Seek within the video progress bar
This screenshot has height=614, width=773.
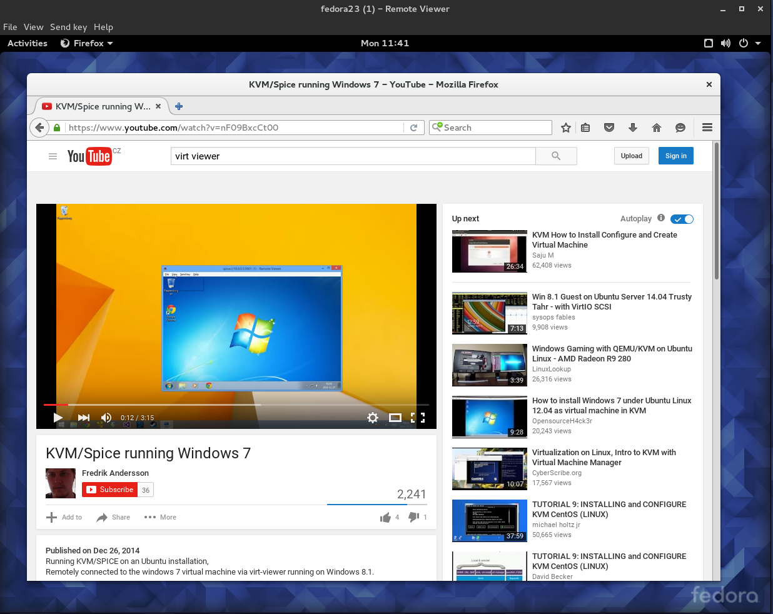tap(236, 405)
